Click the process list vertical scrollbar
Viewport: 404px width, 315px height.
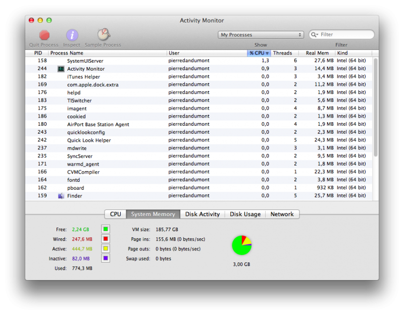[376, 107]
